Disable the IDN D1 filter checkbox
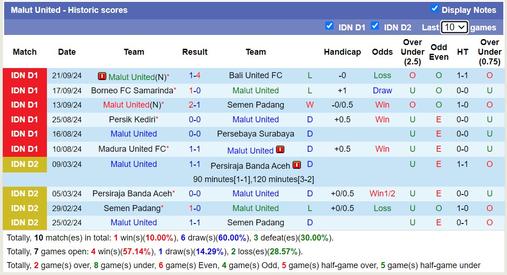Image resolution: width=507 pixels, height=275 pixels. pos(330,26)
